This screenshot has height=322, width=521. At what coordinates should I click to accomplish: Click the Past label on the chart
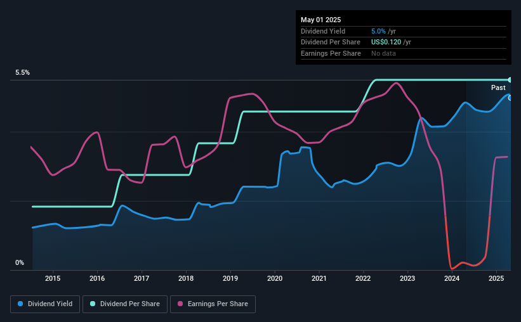click(x=498, y=87)
